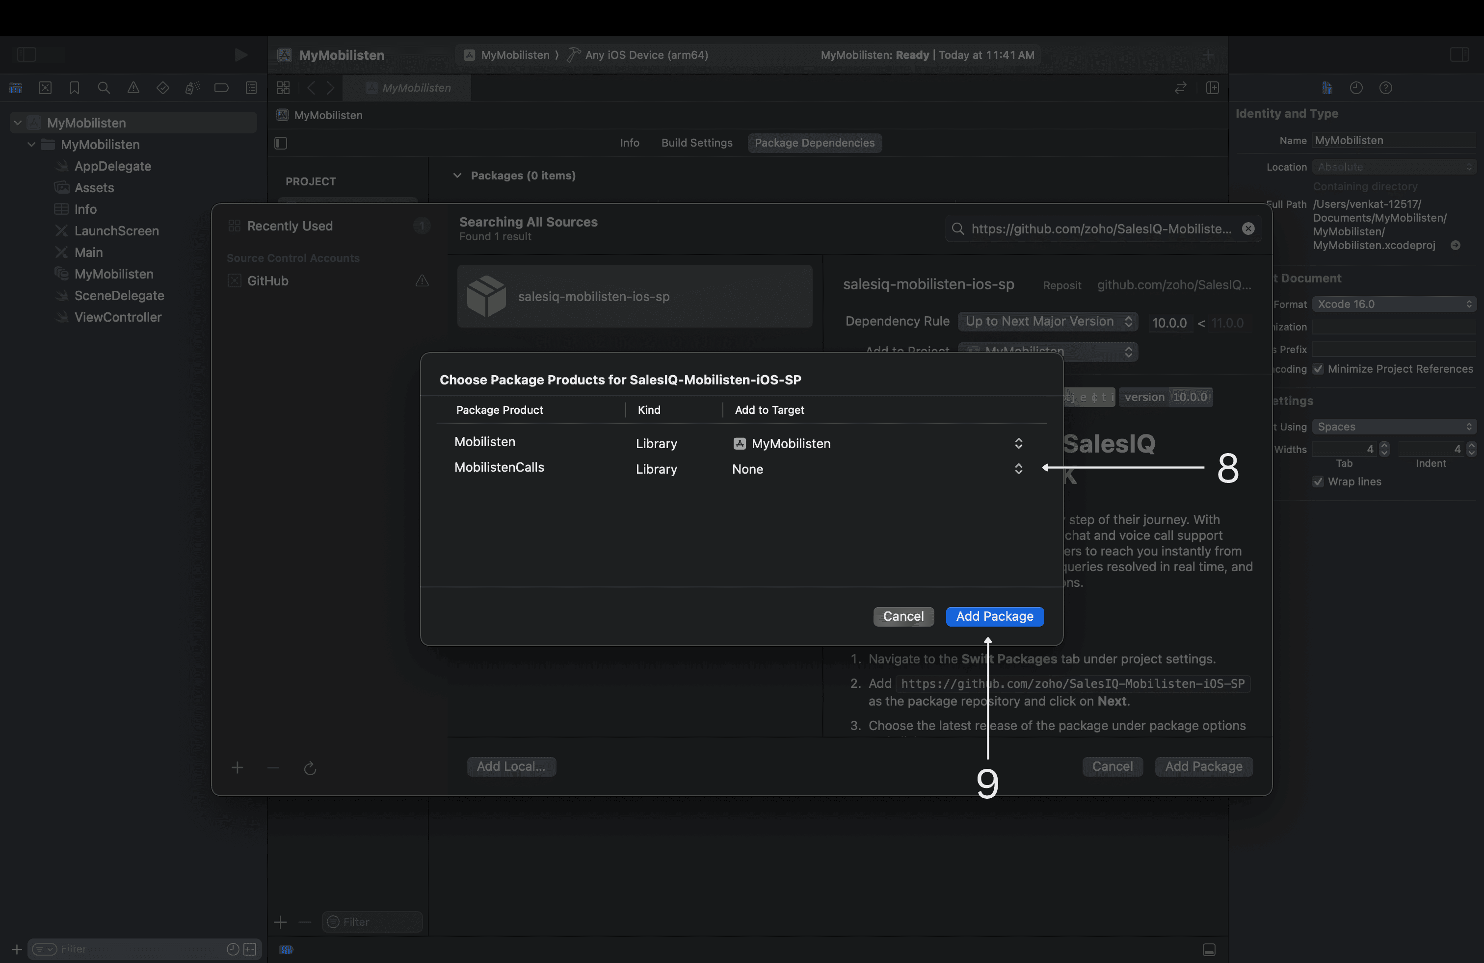Go back with the editor back arrow
This screenshot has height=963, width=1484.
pyautogui.click(x=311, y=88)
